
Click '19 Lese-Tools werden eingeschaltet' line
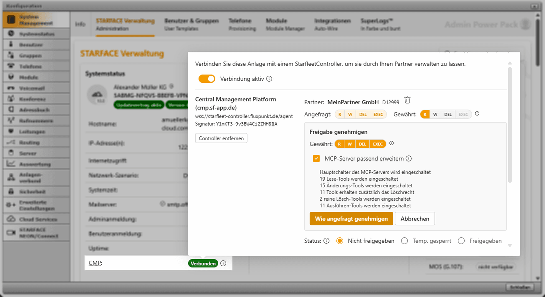pos(359,179)
